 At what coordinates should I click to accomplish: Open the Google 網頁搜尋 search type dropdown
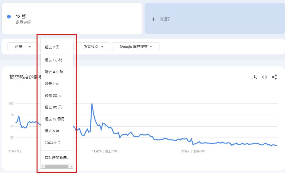click(x=136, y=46)
